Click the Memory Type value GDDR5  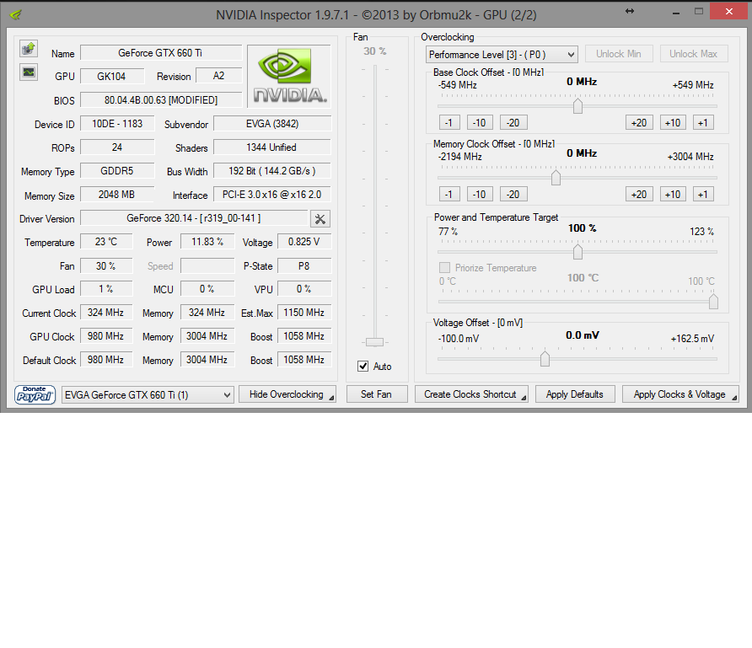[117, 170]
